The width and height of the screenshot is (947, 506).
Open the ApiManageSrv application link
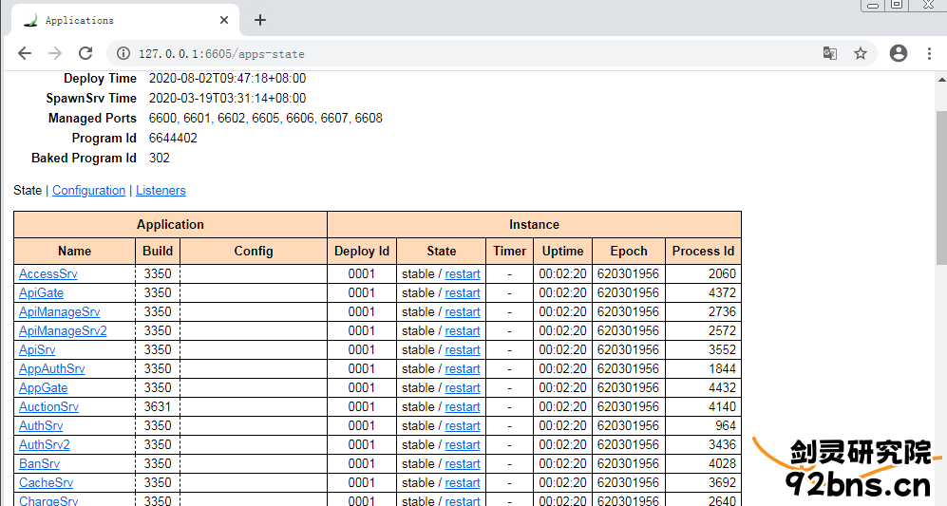59,311
